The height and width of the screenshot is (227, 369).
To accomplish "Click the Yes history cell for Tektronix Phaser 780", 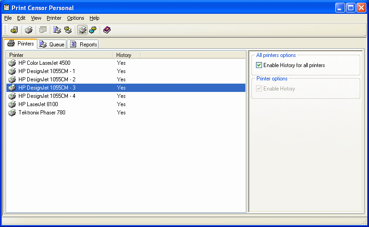I will (121, 113).
